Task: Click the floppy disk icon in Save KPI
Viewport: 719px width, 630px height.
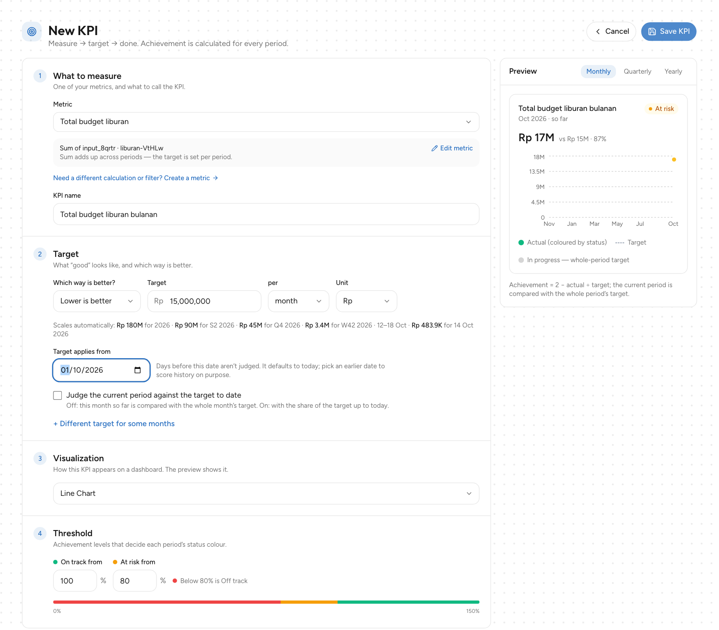Action: pos(652,32)
